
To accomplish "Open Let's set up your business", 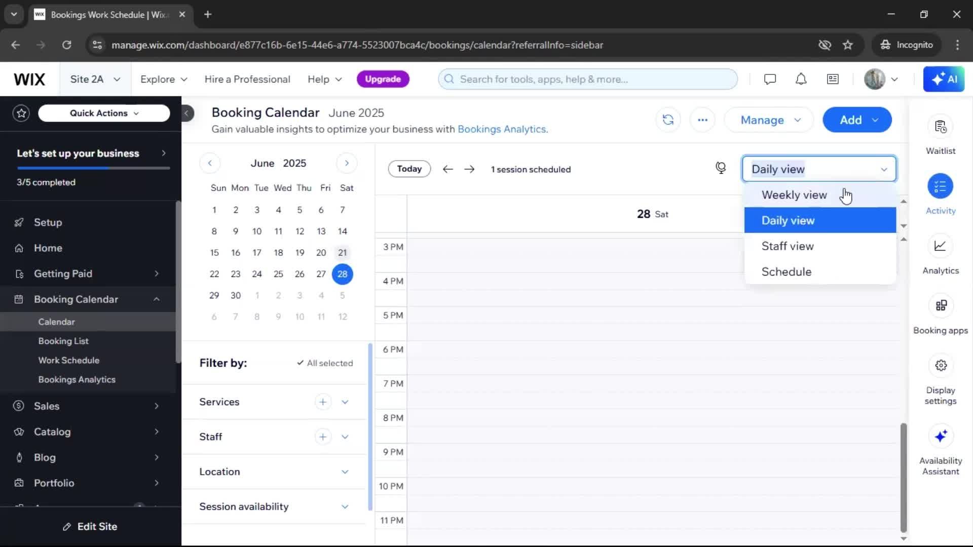I will click(91, 153).
